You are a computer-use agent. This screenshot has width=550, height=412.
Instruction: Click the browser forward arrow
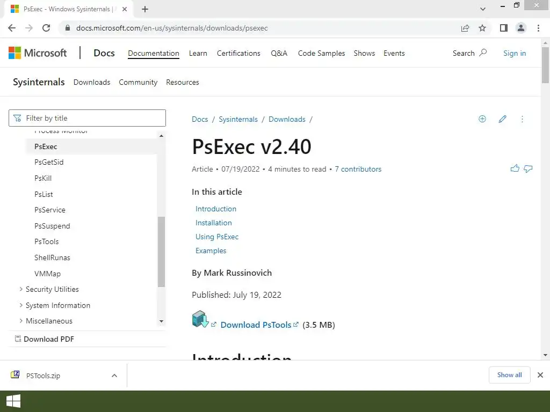click(29, 28)
